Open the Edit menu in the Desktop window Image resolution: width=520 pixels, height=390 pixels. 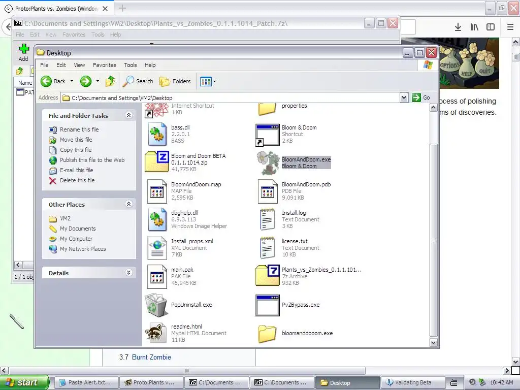[61, 65]
